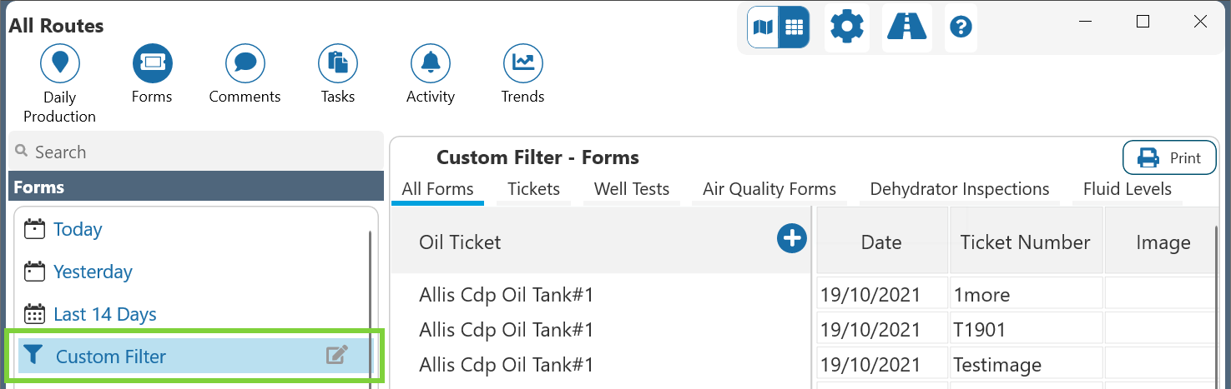Click the road routes icon
Screen dimensions: 1231x389
906,27
